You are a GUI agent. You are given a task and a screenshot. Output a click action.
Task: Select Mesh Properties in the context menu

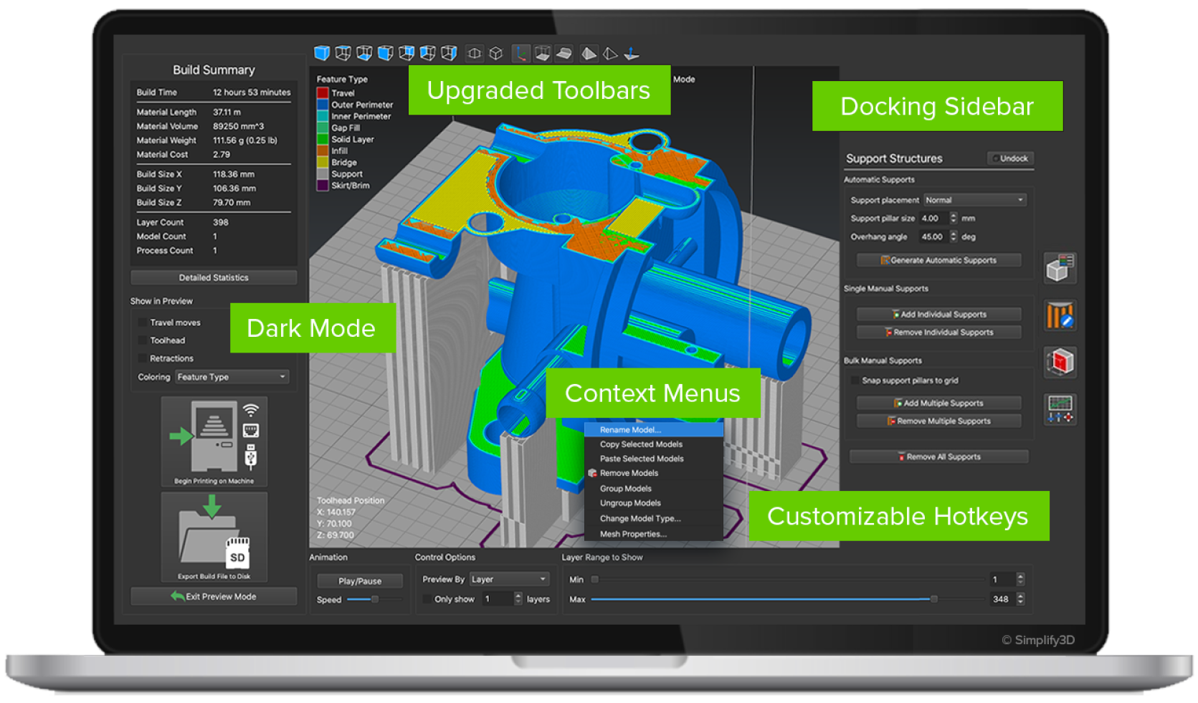[x=633, y=534]
